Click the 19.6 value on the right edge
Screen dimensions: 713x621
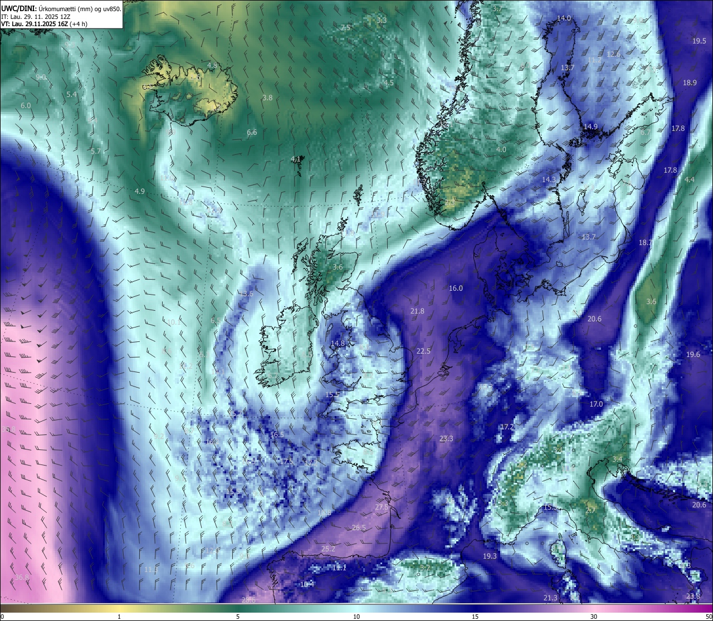pos(693,354)
